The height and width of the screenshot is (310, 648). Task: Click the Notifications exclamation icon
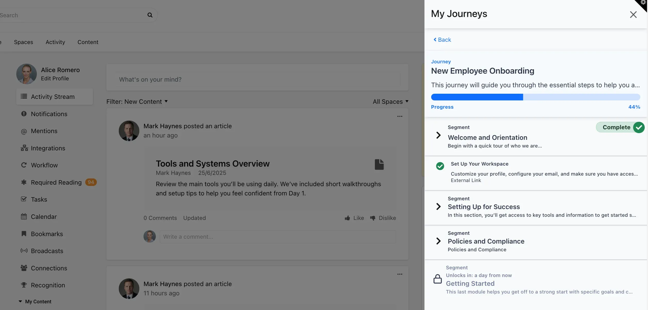click(24, 114)
